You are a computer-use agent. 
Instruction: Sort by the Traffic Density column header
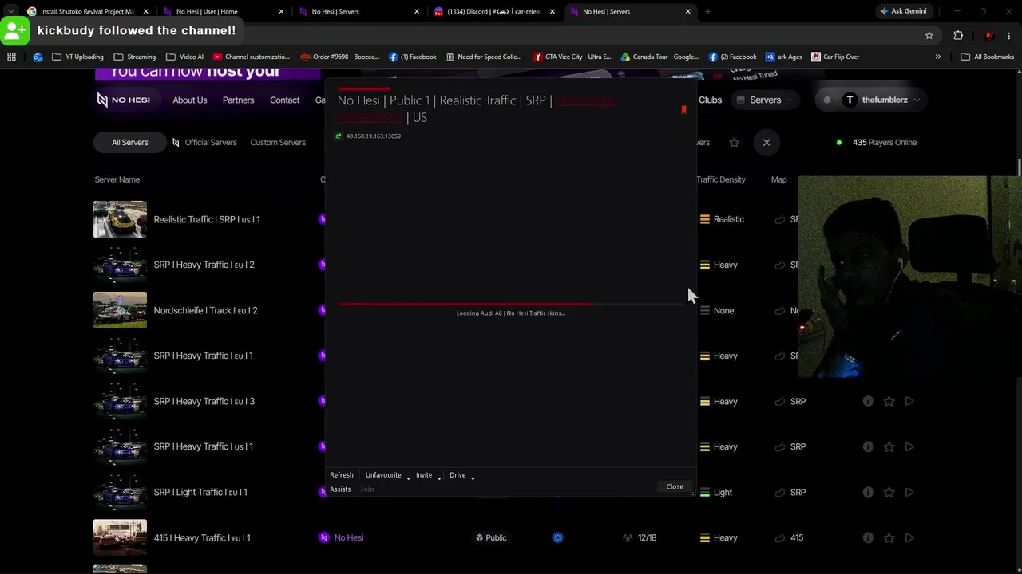click(720, 179)
